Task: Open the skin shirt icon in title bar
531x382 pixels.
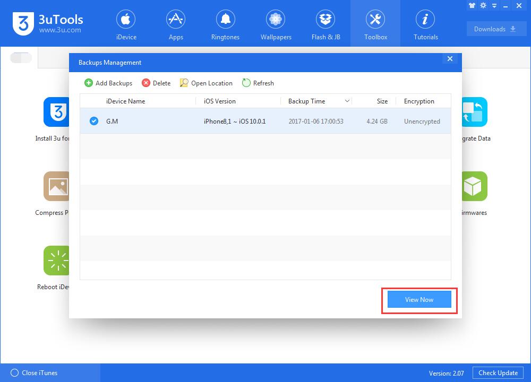Action: point(472,5)
